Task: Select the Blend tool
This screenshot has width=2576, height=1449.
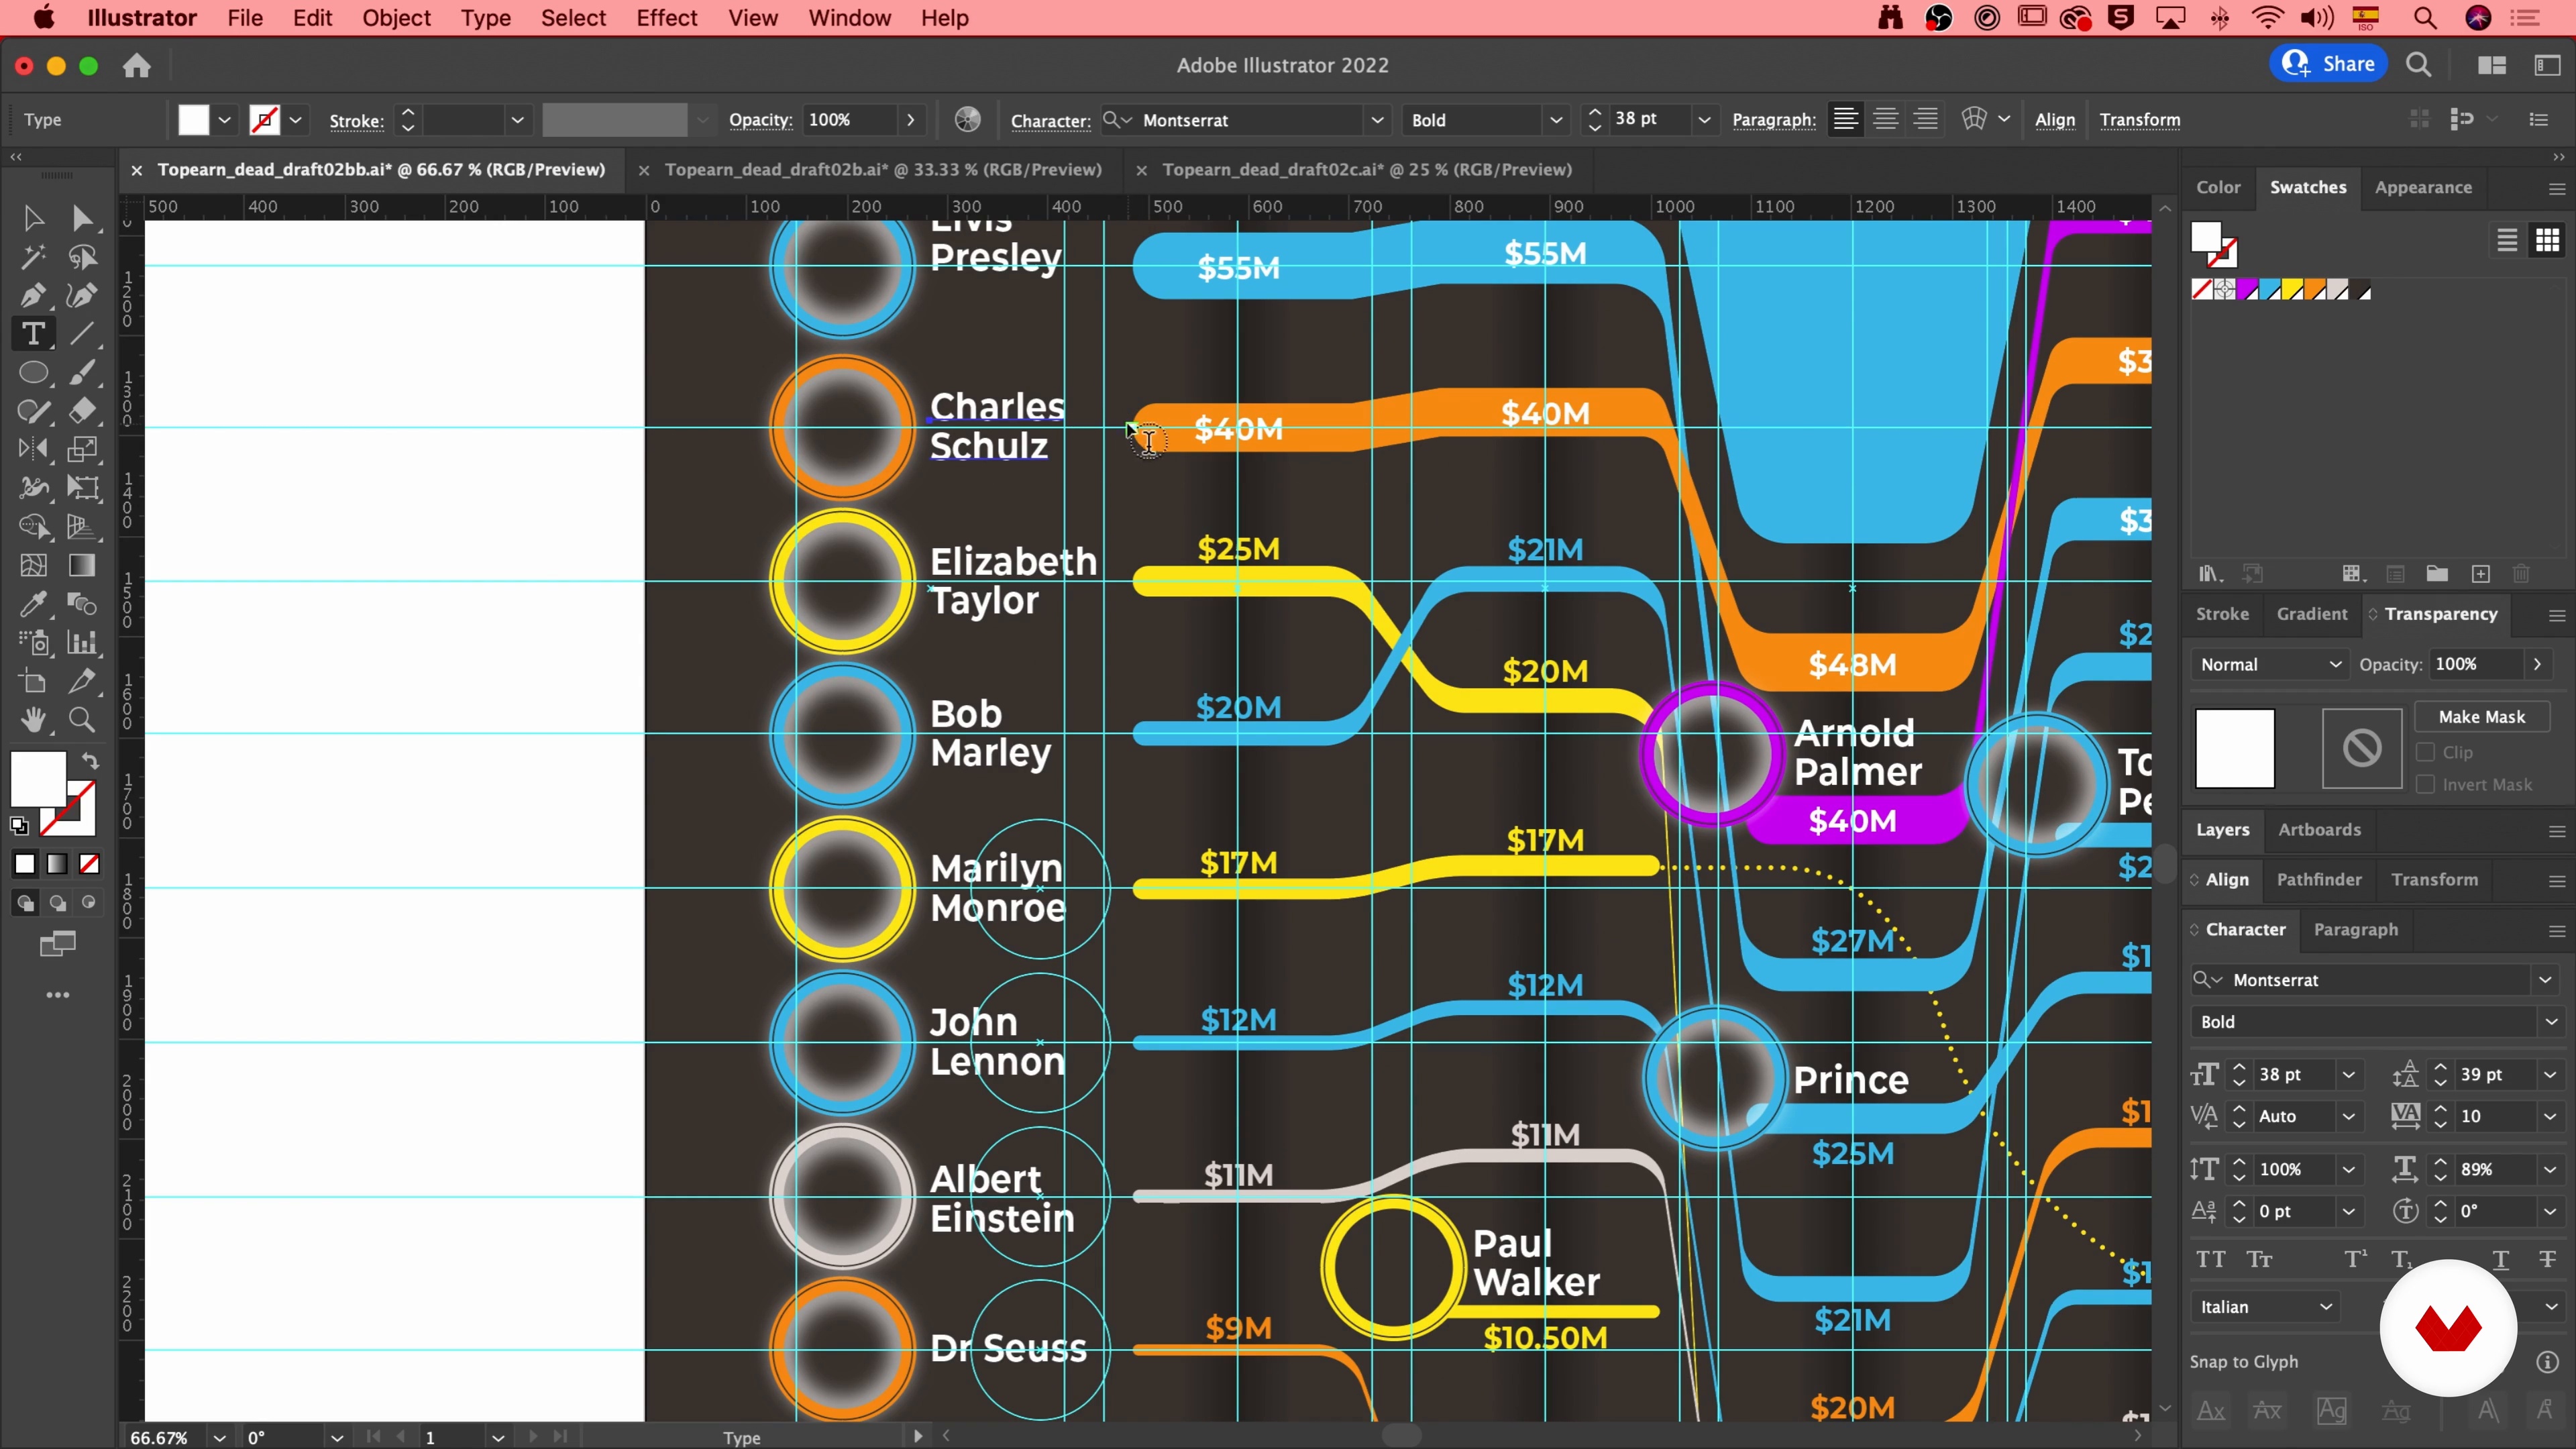Action: pyautogui.click(x=83, y=604)
